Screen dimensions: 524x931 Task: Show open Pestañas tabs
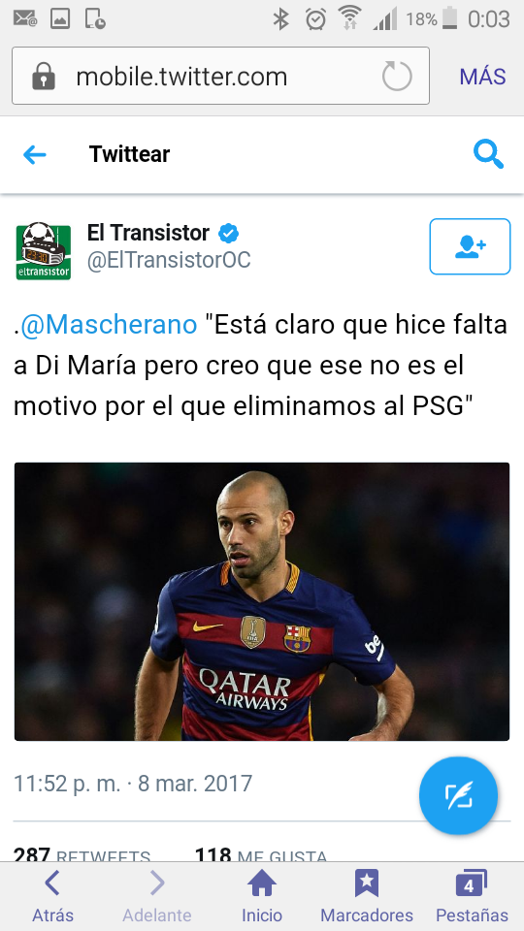(472, 896)
